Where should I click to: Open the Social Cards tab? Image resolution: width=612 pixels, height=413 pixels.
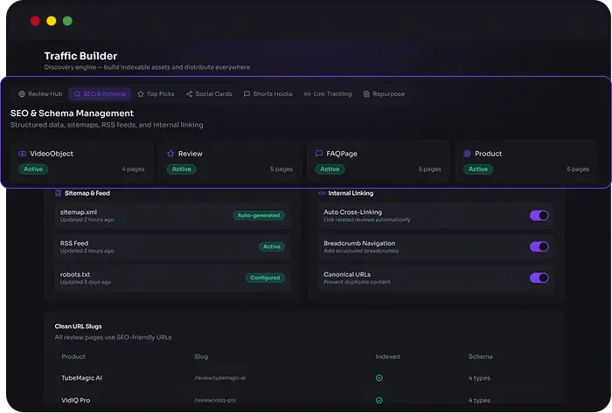pos(209,94)
